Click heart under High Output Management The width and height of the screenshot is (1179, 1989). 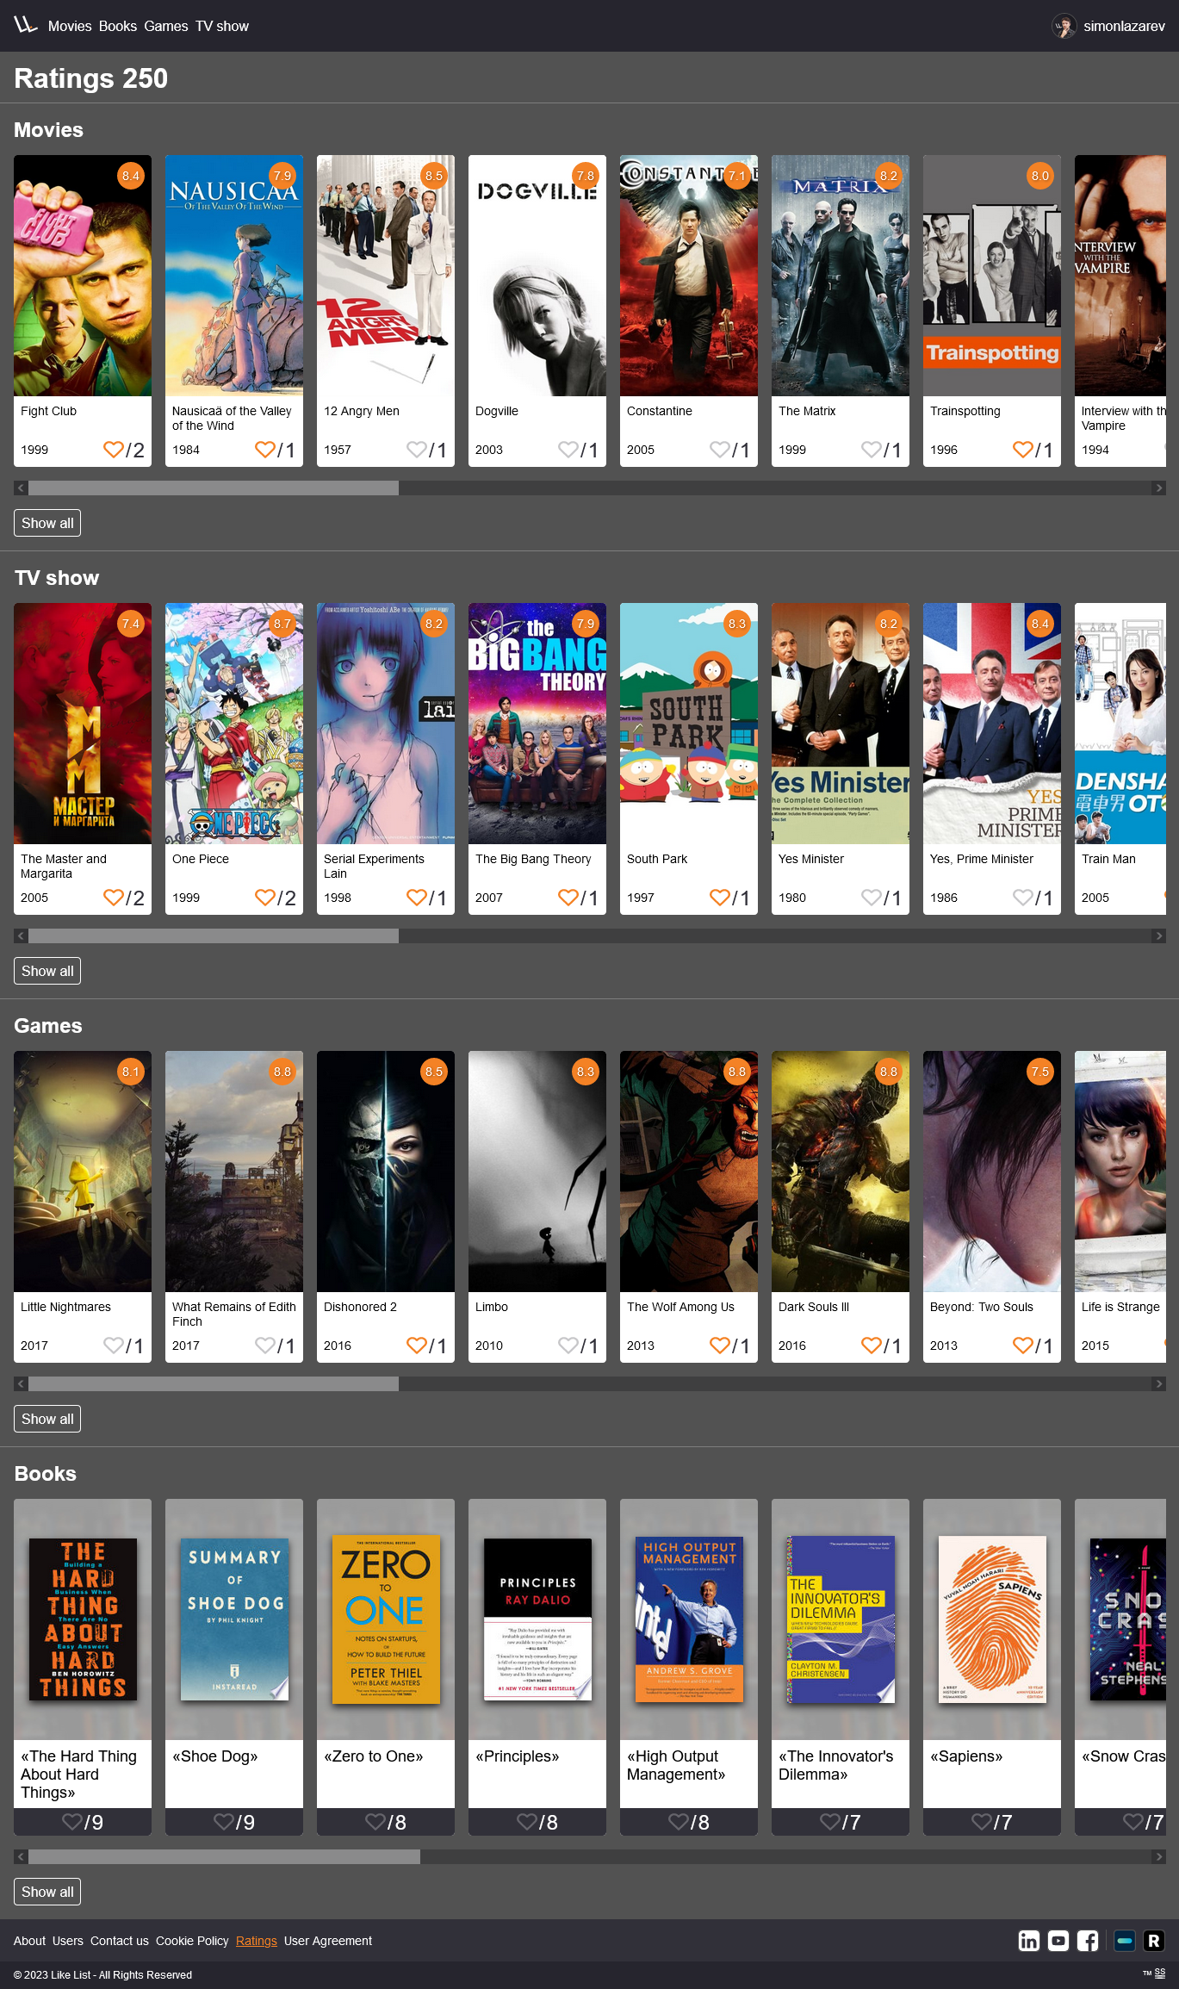pyautogui.click(x=679, y=1821)
